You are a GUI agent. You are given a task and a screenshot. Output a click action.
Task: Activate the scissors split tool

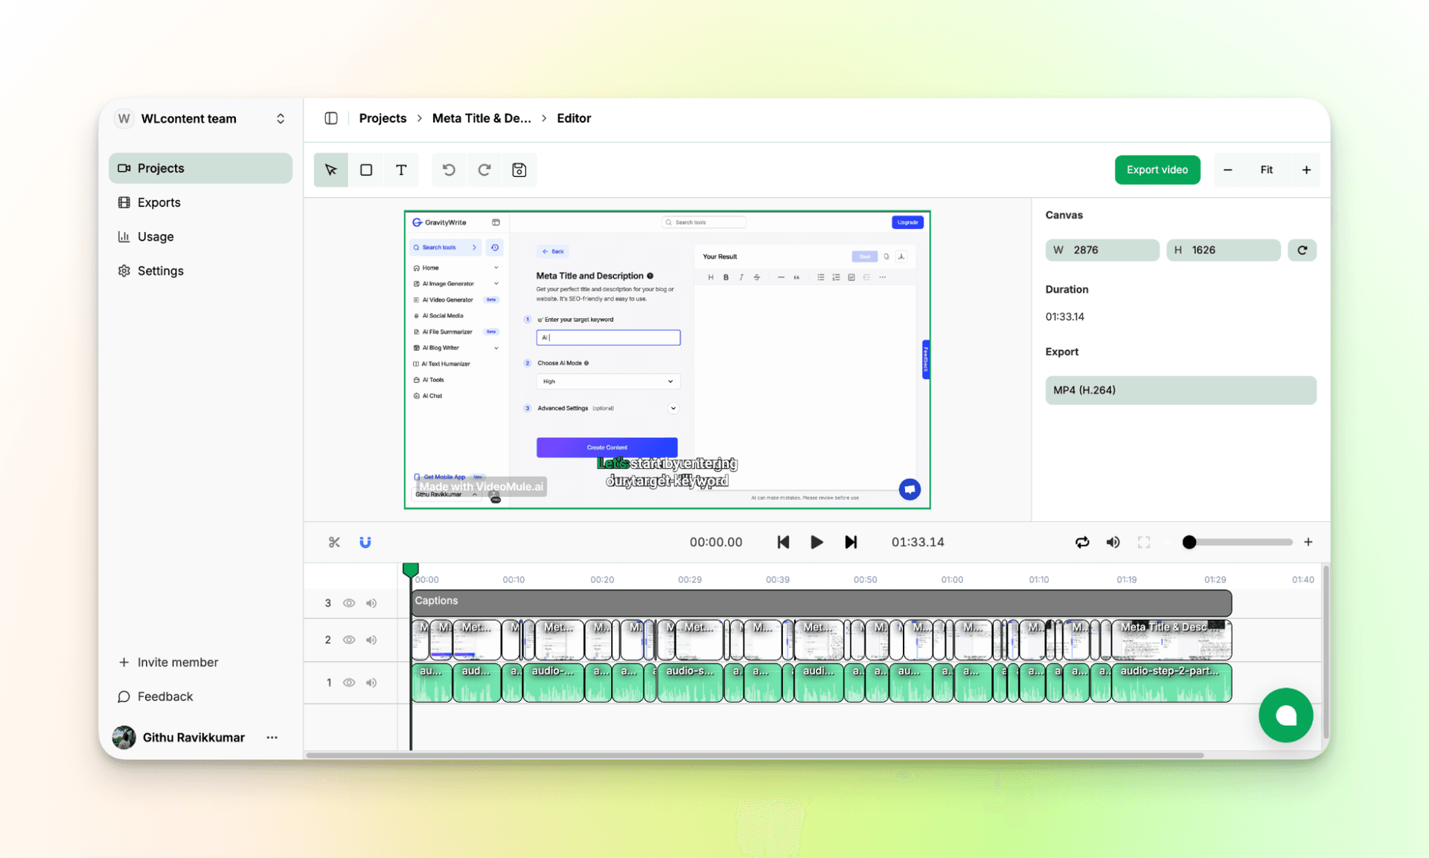tap(334, 542)
